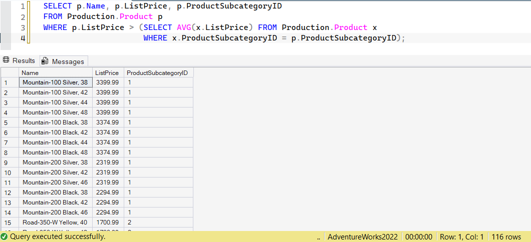531x242 pixels.
Task: Click the Messages tab icon
Action: [45, 61]
